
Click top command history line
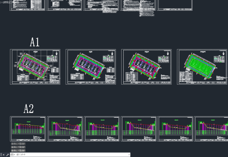coord(18,144)
